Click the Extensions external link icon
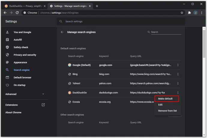 [x=43, y=105]
